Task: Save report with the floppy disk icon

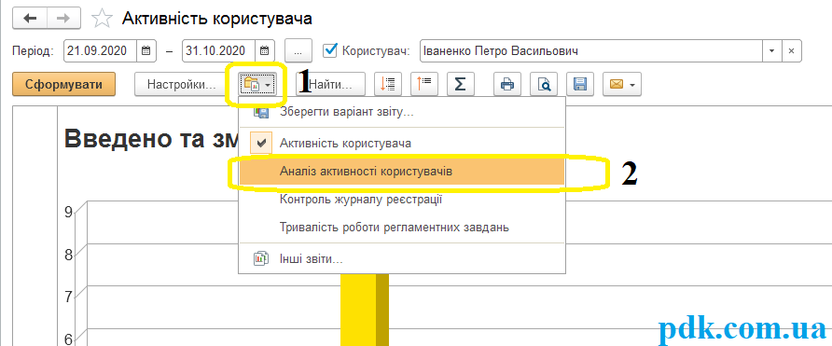Action: [580, 84]
